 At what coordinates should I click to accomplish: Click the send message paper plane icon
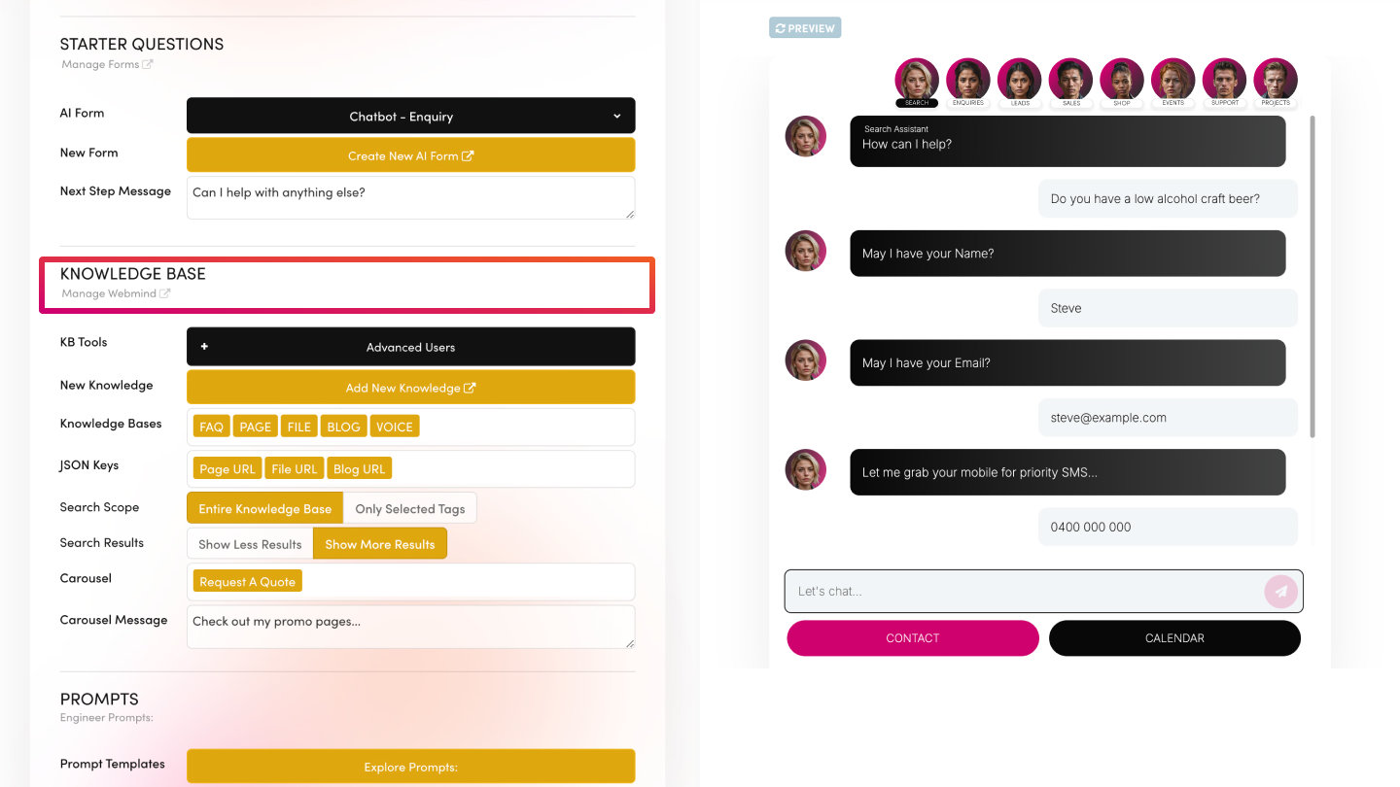[1280, 591]
